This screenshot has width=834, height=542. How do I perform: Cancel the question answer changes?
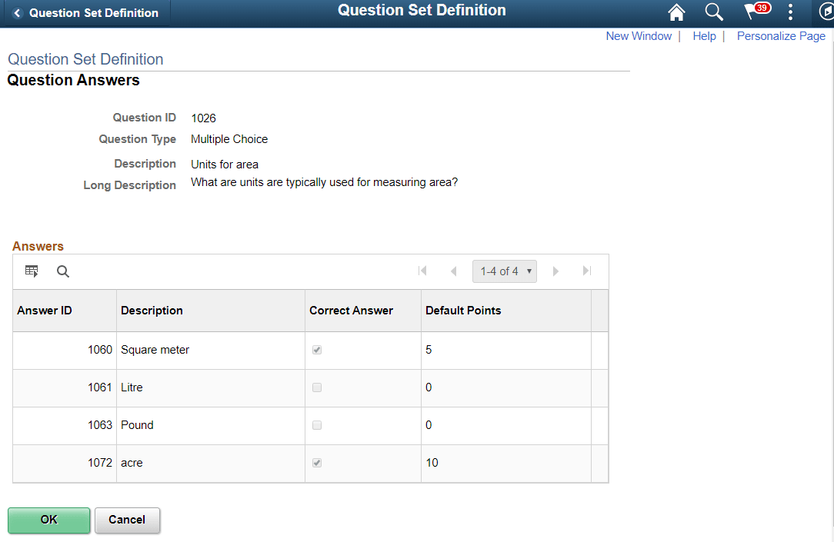coord(127,520)
